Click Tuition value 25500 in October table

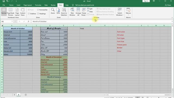(x=26, y=45)
